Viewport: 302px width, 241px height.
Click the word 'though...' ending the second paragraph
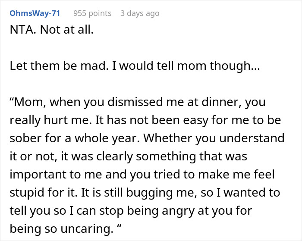pos(235,66)
